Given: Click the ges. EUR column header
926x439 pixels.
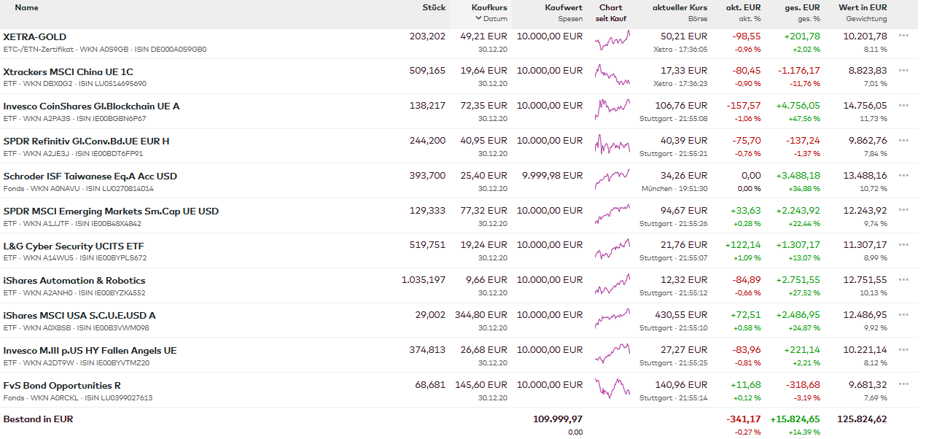Looking at the screenshot, I should pyautogui.click(x=802, y=7).
